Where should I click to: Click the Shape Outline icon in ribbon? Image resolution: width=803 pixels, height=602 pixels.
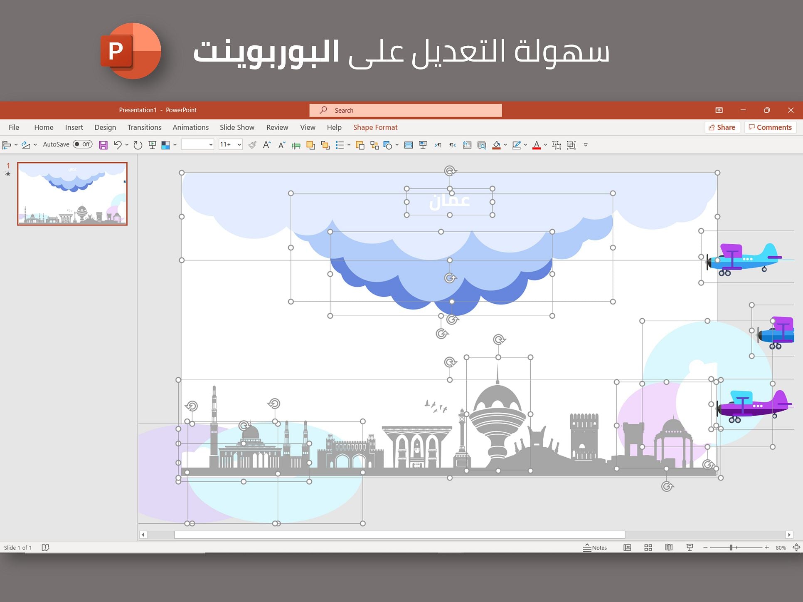point(518,146)
